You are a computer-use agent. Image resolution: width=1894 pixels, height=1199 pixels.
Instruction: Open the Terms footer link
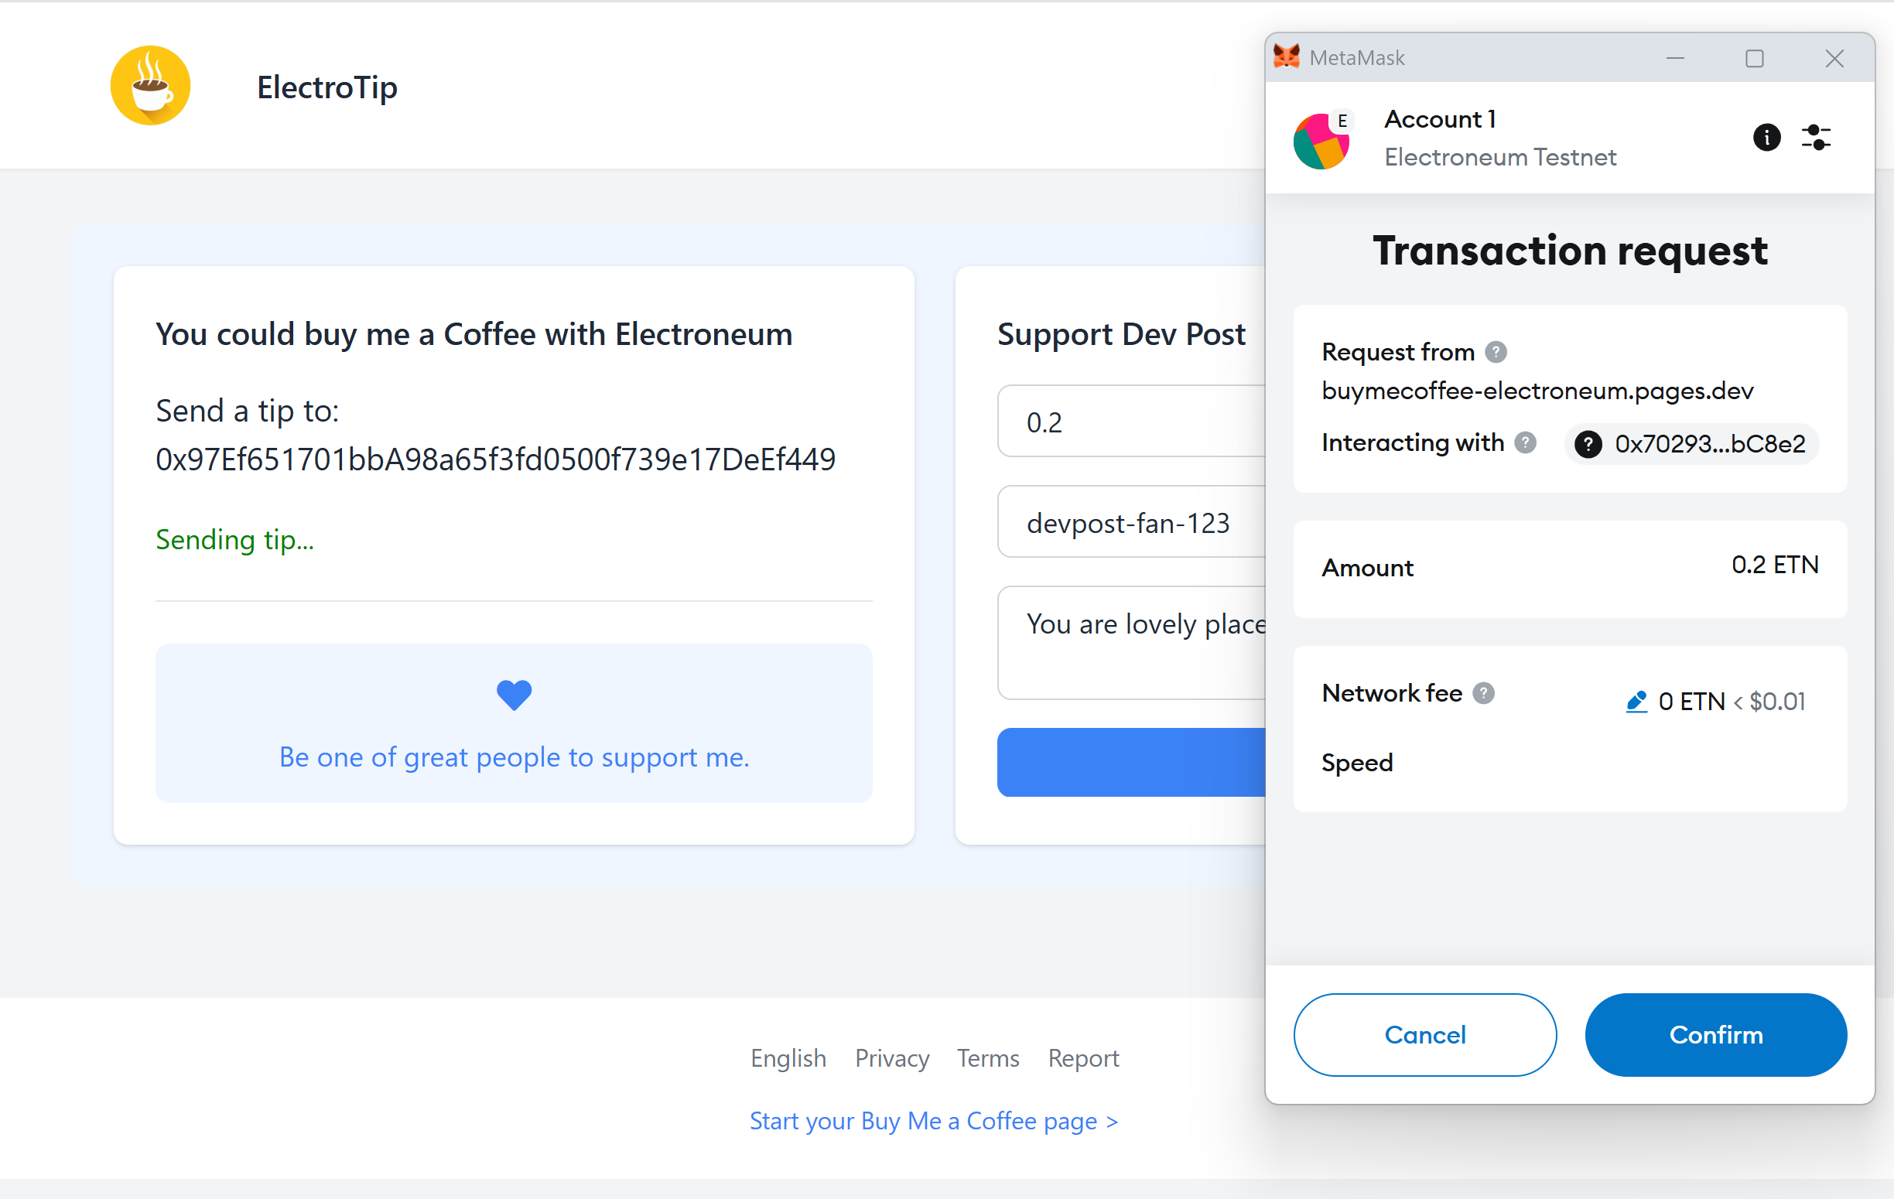pyautogui.click(x=988, y=1058)
